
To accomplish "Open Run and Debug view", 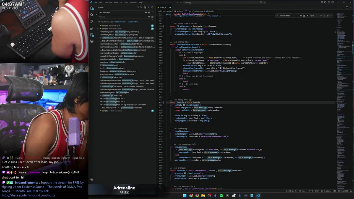I will pyautogui.click(x=92, y=28).
